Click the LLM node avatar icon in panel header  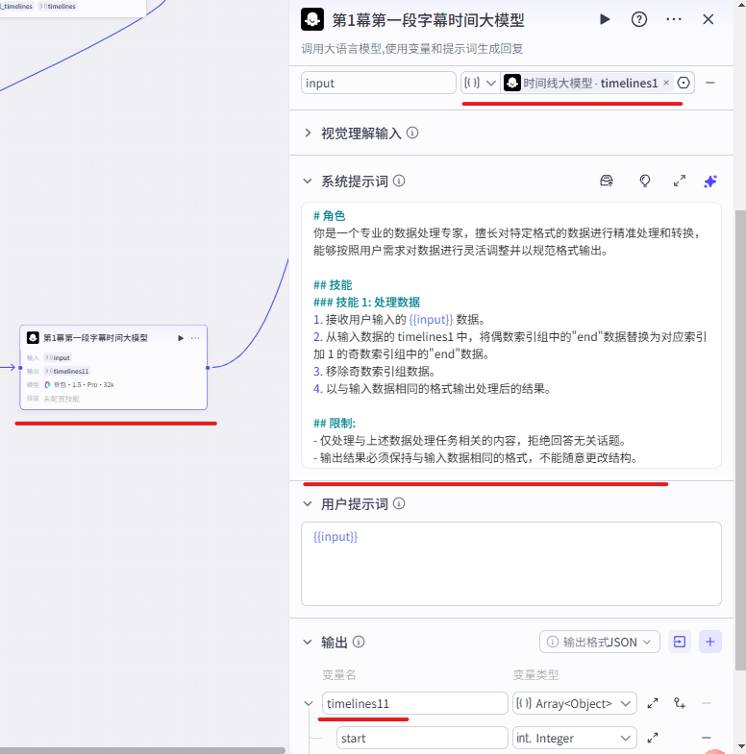312,19
